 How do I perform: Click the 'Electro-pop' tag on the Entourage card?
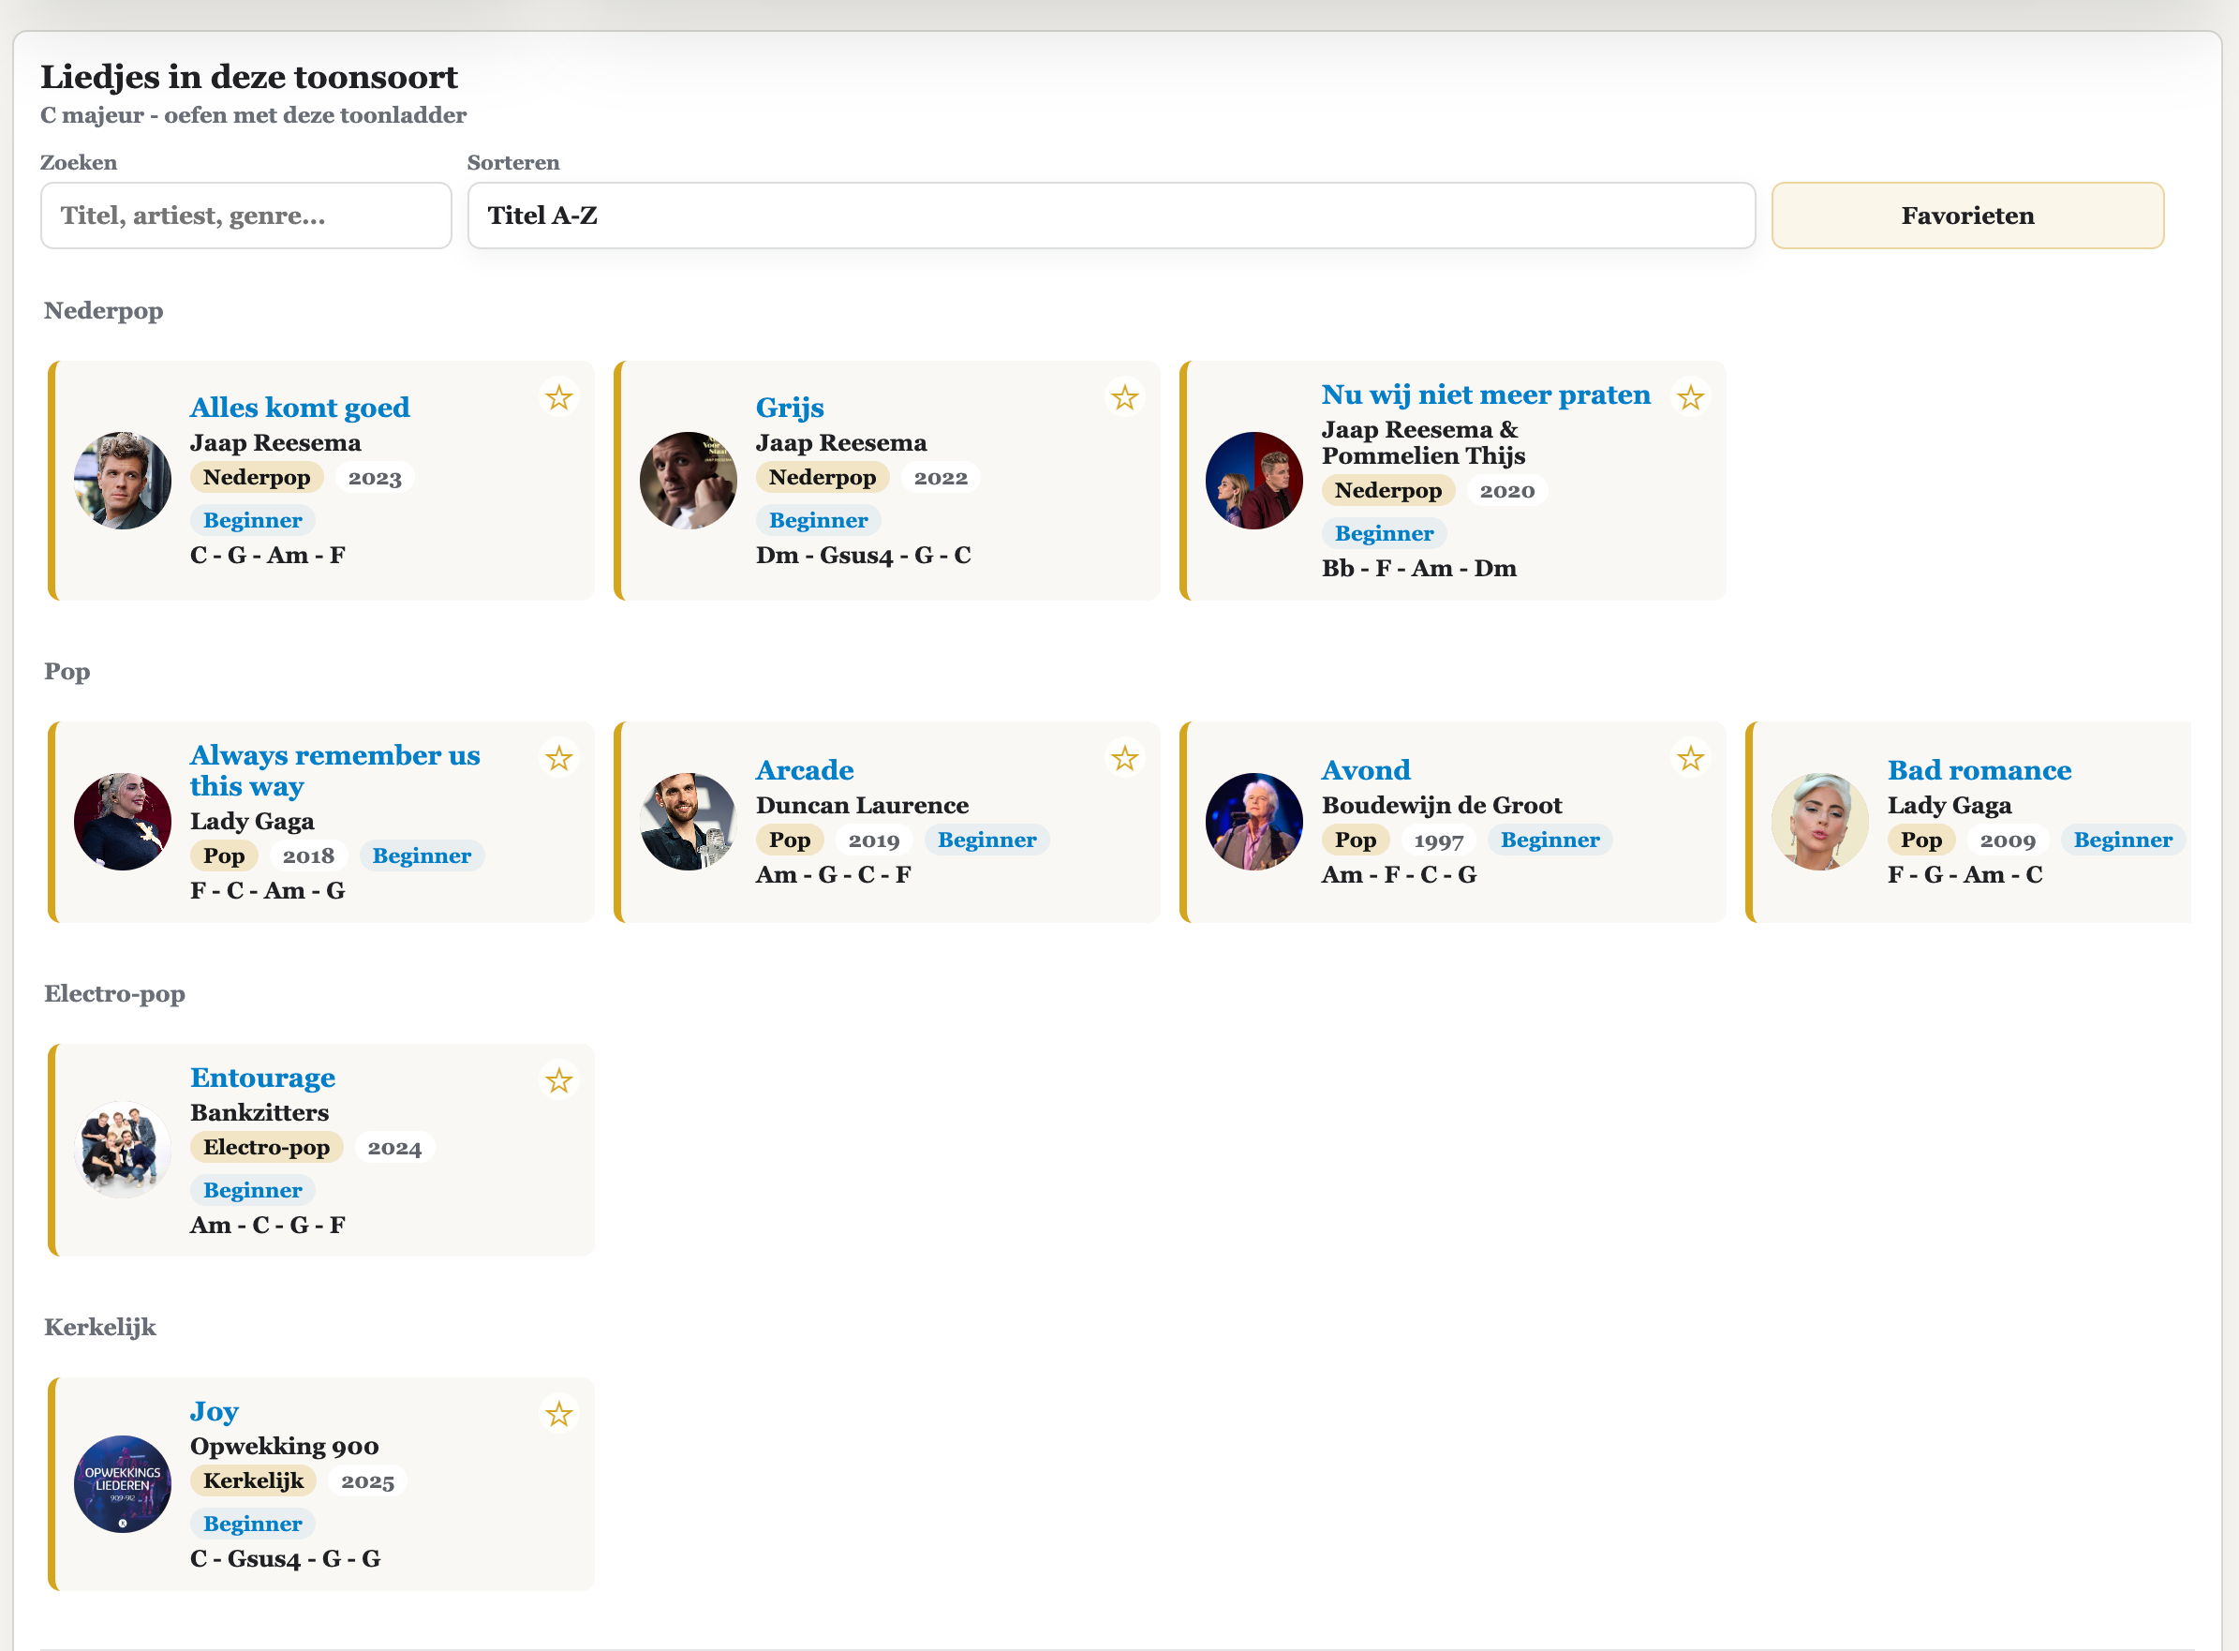[x=267, y=1147]
